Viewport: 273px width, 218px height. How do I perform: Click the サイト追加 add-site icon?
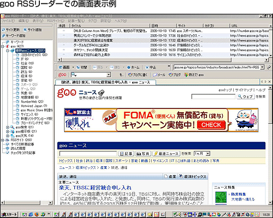pos(25,30)
